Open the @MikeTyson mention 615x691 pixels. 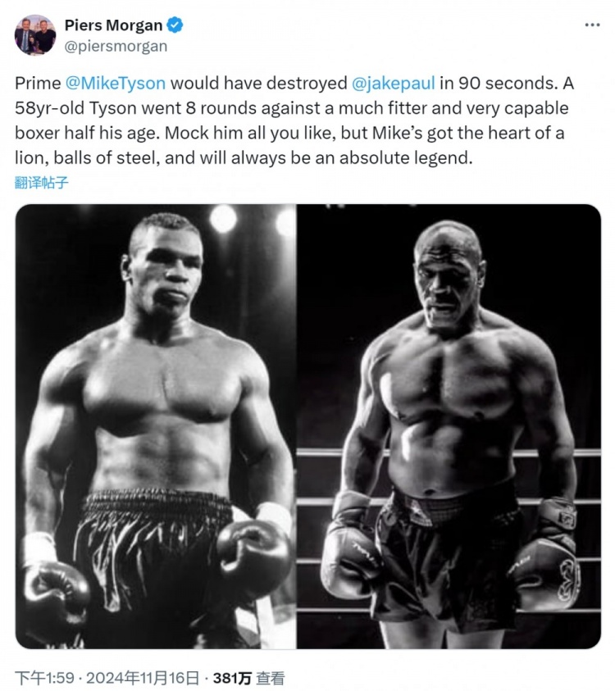(x=116, y=84)
